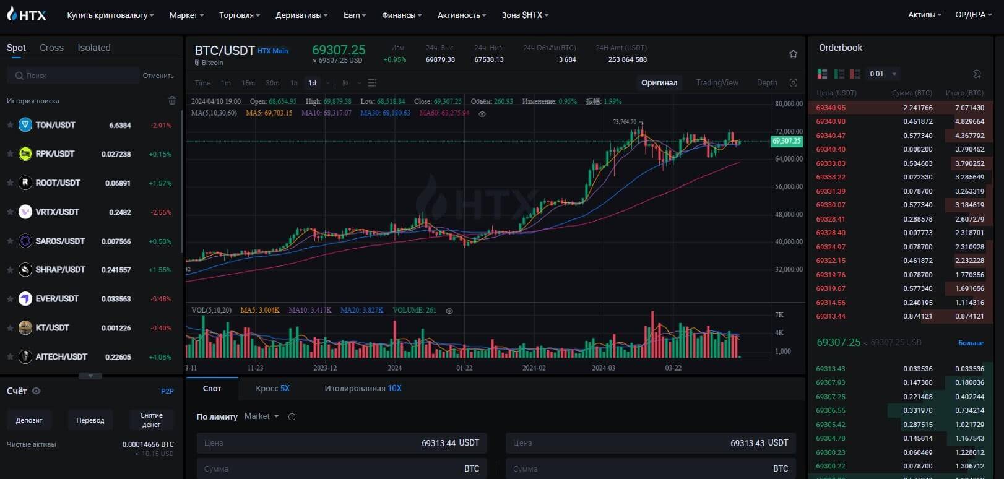Open fullscreen chart mode icon
Screen dimensions: 1004x479
tap(793, 83)
